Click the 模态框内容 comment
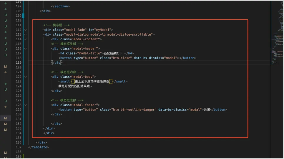Screen dimensions: 284x159 click(x=67, y=72)
